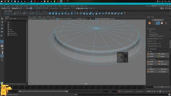Click the magnifier search icon in left bar
Viewport: 171px width, 96px height.
(x=2, y=60)
